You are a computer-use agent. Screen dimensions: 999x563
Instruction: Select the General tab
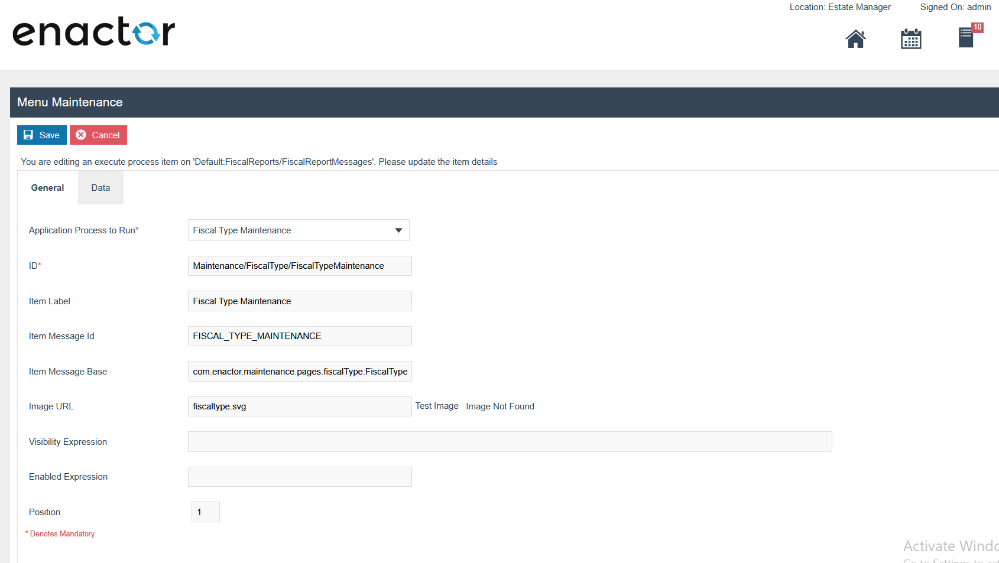(x=47, y=188)
